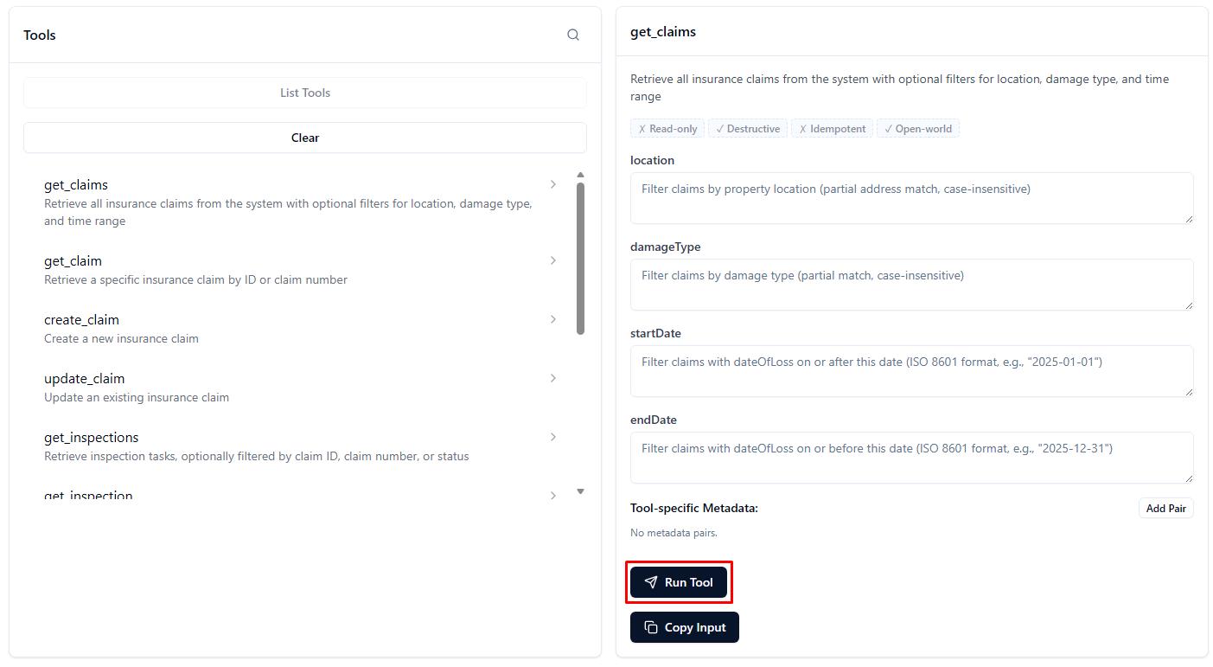The width and height of the screenshot is (1213, 667).
Task: Click the tool list scroll up arrow
Action: pyautogui.click(x=580, y=175)
